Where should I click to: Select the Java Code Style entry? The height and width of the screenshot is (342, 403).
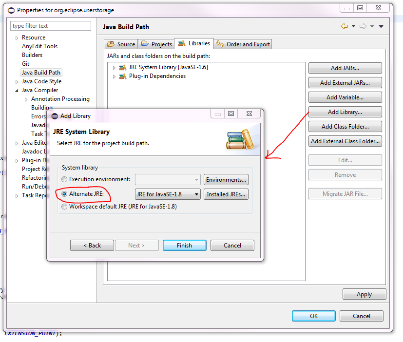[x=41, y=81]
